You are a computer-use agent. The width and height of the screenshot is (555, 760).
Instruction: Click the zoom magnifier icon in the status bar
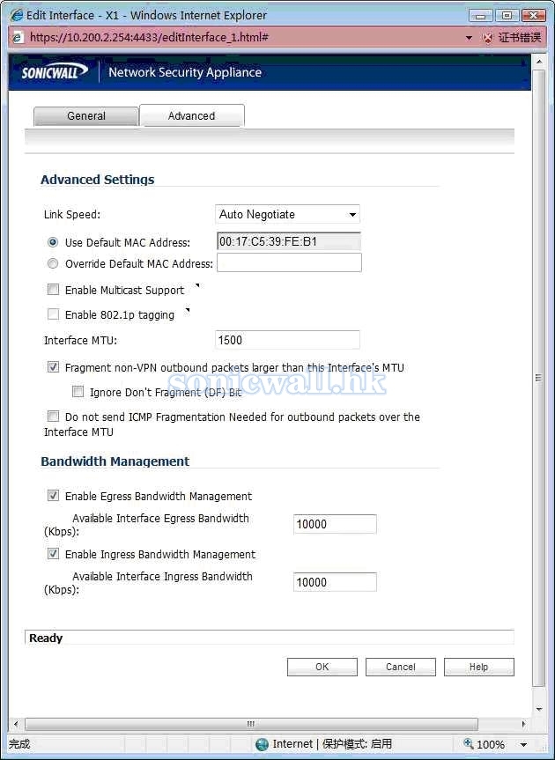pyautogui.click(x=469, y=743)
